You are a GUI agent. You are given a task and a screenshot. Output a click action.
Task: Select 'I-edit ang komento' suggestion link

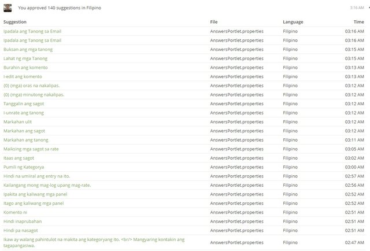point(23,76)
